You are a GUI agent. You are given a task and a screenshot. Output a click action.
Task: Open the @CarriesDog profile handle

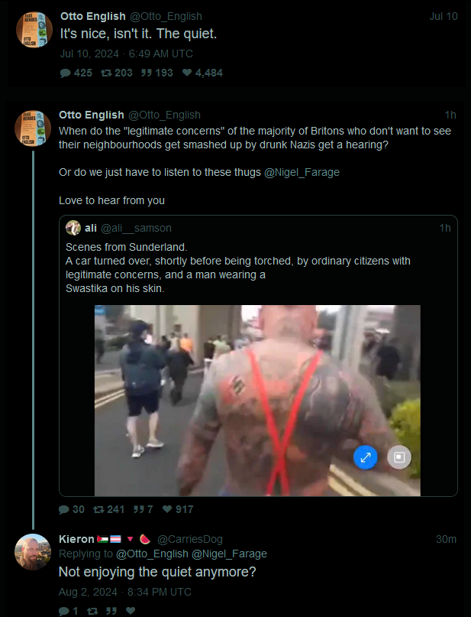190,539
